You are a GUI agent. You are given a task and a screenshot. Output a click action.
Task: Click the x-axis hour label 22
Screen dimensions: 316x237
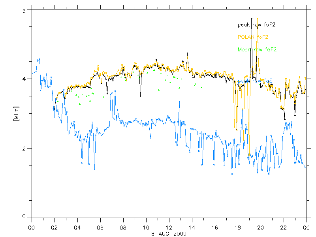[x=283, y=228]
